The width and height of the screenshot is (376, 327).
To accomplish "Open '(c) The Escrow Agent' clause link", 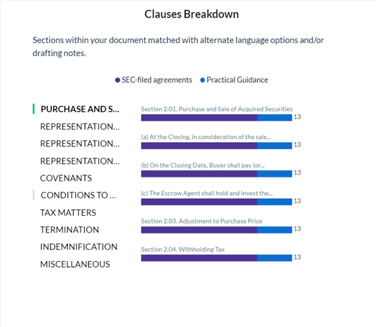I will click(x=207, y=194).
